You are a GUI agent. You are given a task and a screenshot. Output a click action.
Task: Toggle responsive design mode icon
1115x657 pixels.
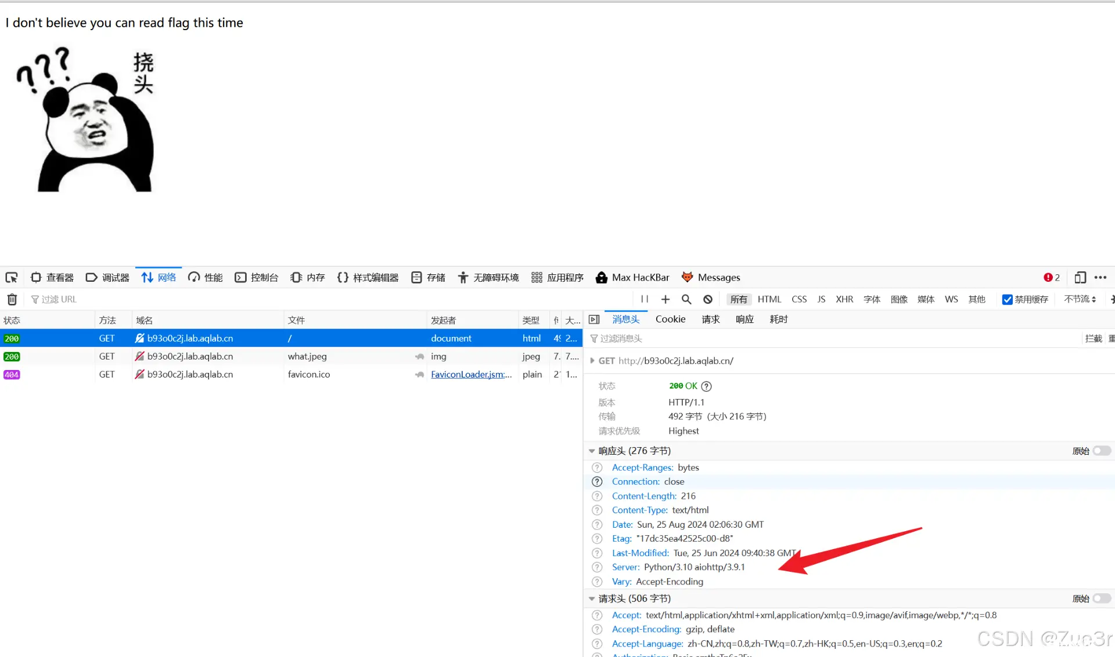(1080, 277)
